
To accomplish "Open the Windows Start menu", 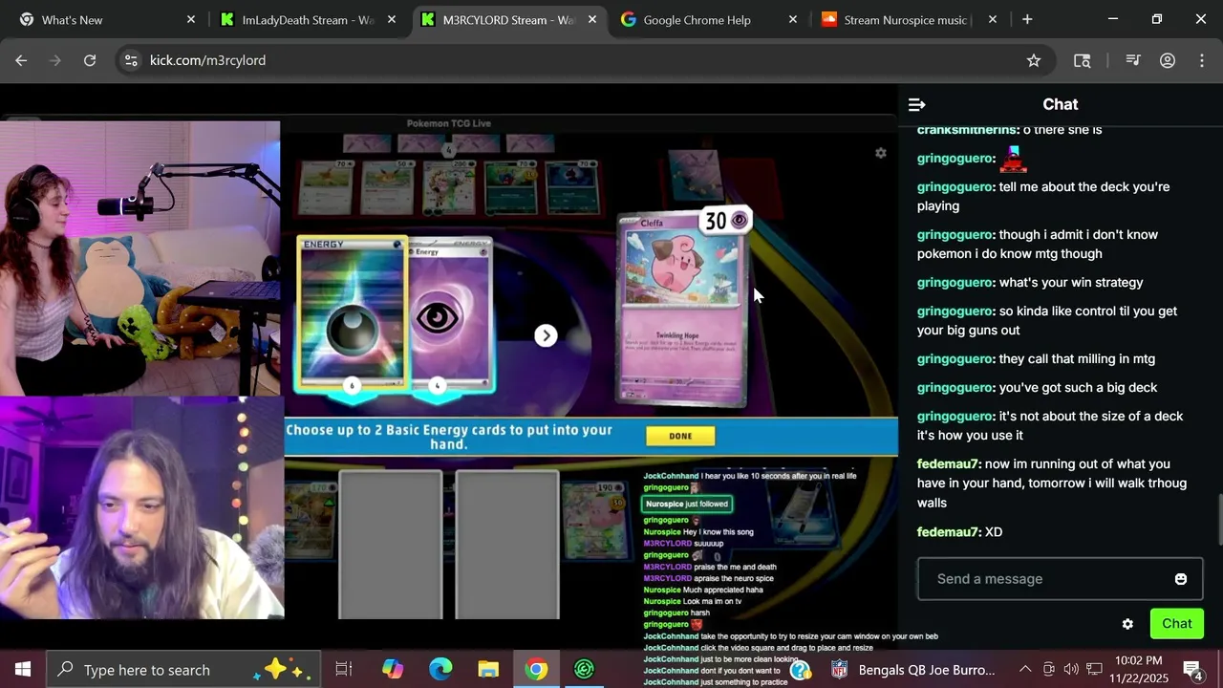I will (x=23, y=670).
